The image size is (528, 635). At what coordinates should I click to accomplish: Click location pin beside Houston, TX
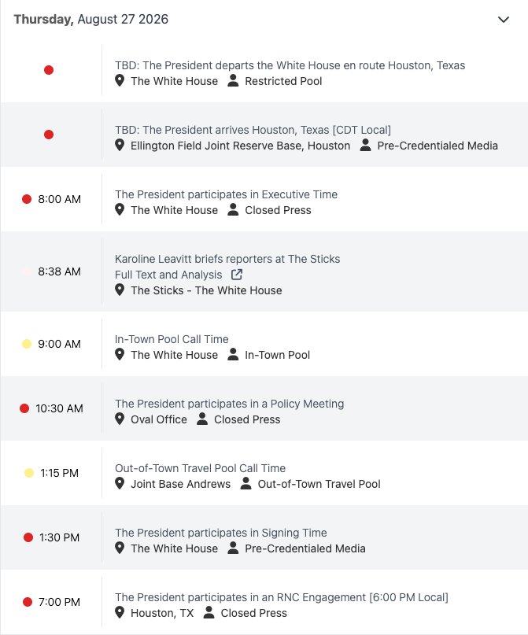(120, 612)
